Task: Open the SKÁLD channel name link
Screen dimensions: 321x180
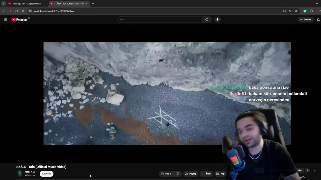Action: click(29, 172)
